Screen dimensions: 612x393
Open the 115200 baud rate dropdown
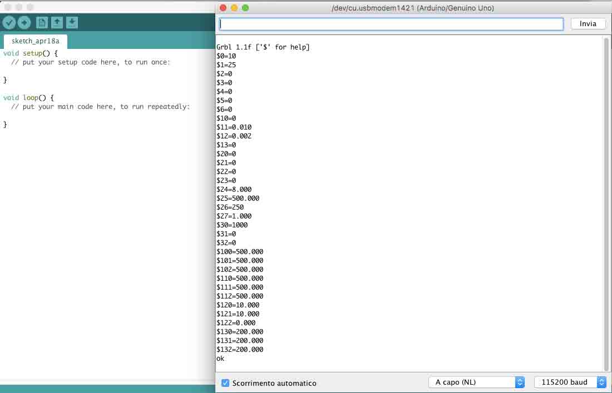570,382
